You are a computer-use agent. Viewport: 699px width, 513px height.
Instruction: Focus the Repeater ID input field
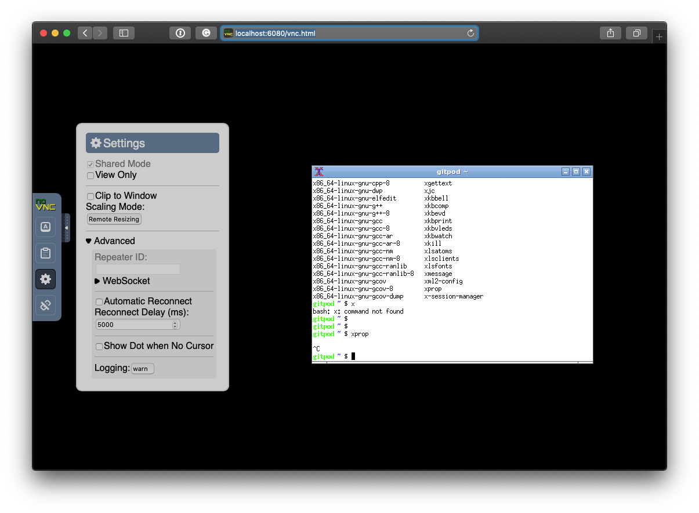[x=137, y=269]
